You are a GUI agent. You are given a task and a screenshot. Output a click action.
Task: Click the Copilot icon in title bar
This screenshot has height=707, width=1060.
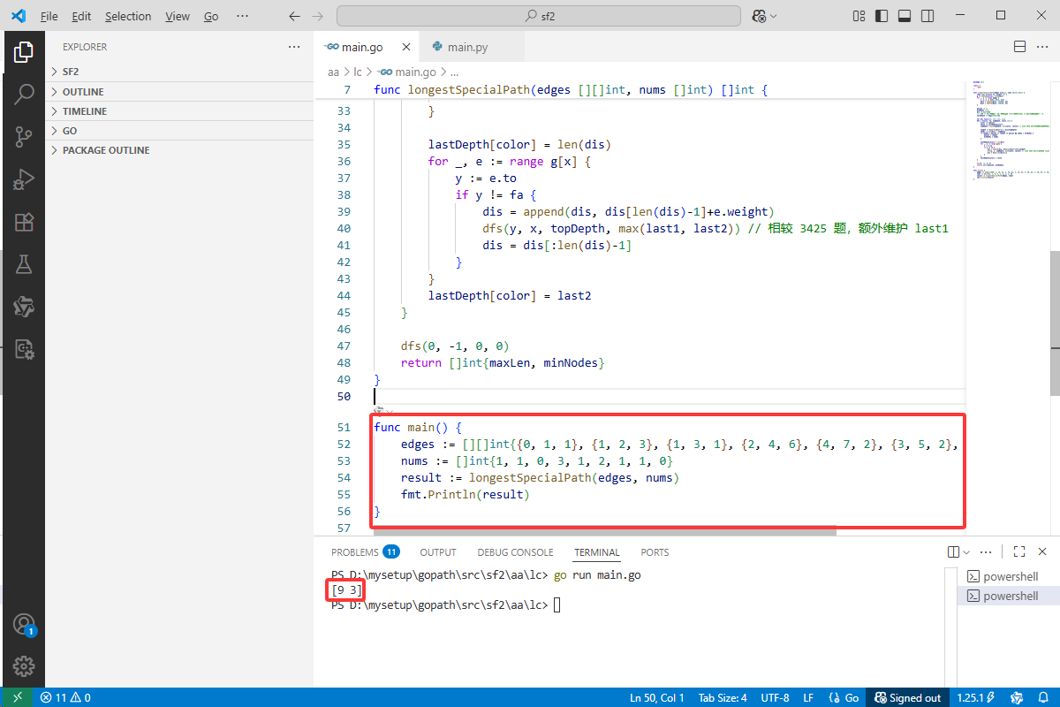[759, 16]
